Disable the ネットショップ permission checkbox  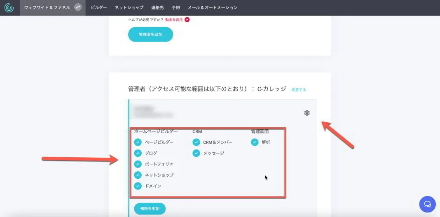pyautogui.click(x=138, y=175)
